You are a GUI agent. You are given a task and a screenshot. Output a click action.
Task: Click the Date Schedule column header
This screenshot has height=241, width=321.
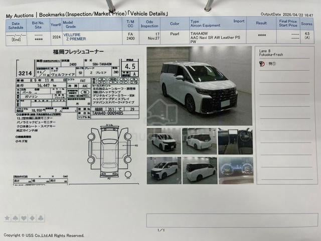click(16, 26)
